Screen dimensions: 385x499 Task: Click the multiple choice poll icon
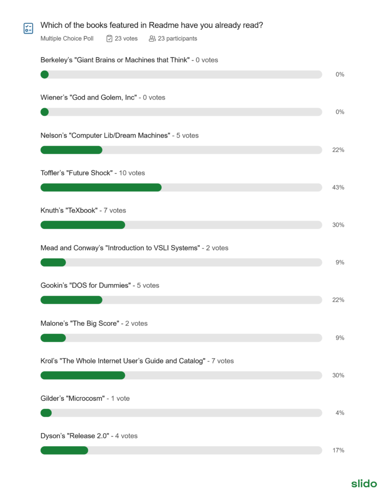[x=28, y=28]
